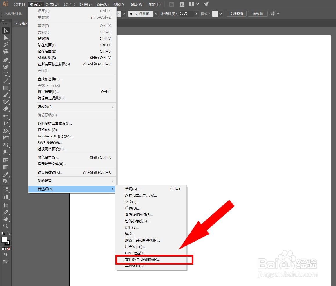Expand the opacity slider arrow
Image resolution: width=336 pixels, height=286 pixels.
point(196,14)
